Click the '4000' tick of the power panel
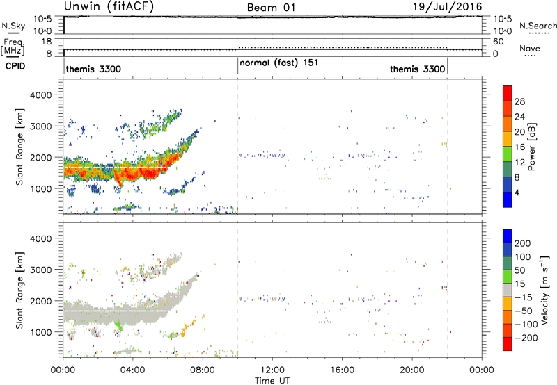The height and width of the screenshot is (385, 557). tap(41, 95)
